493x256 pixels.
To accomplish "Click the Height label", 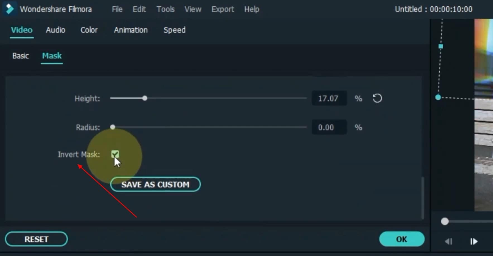I will pyautogui.click(x=87, y=99).
